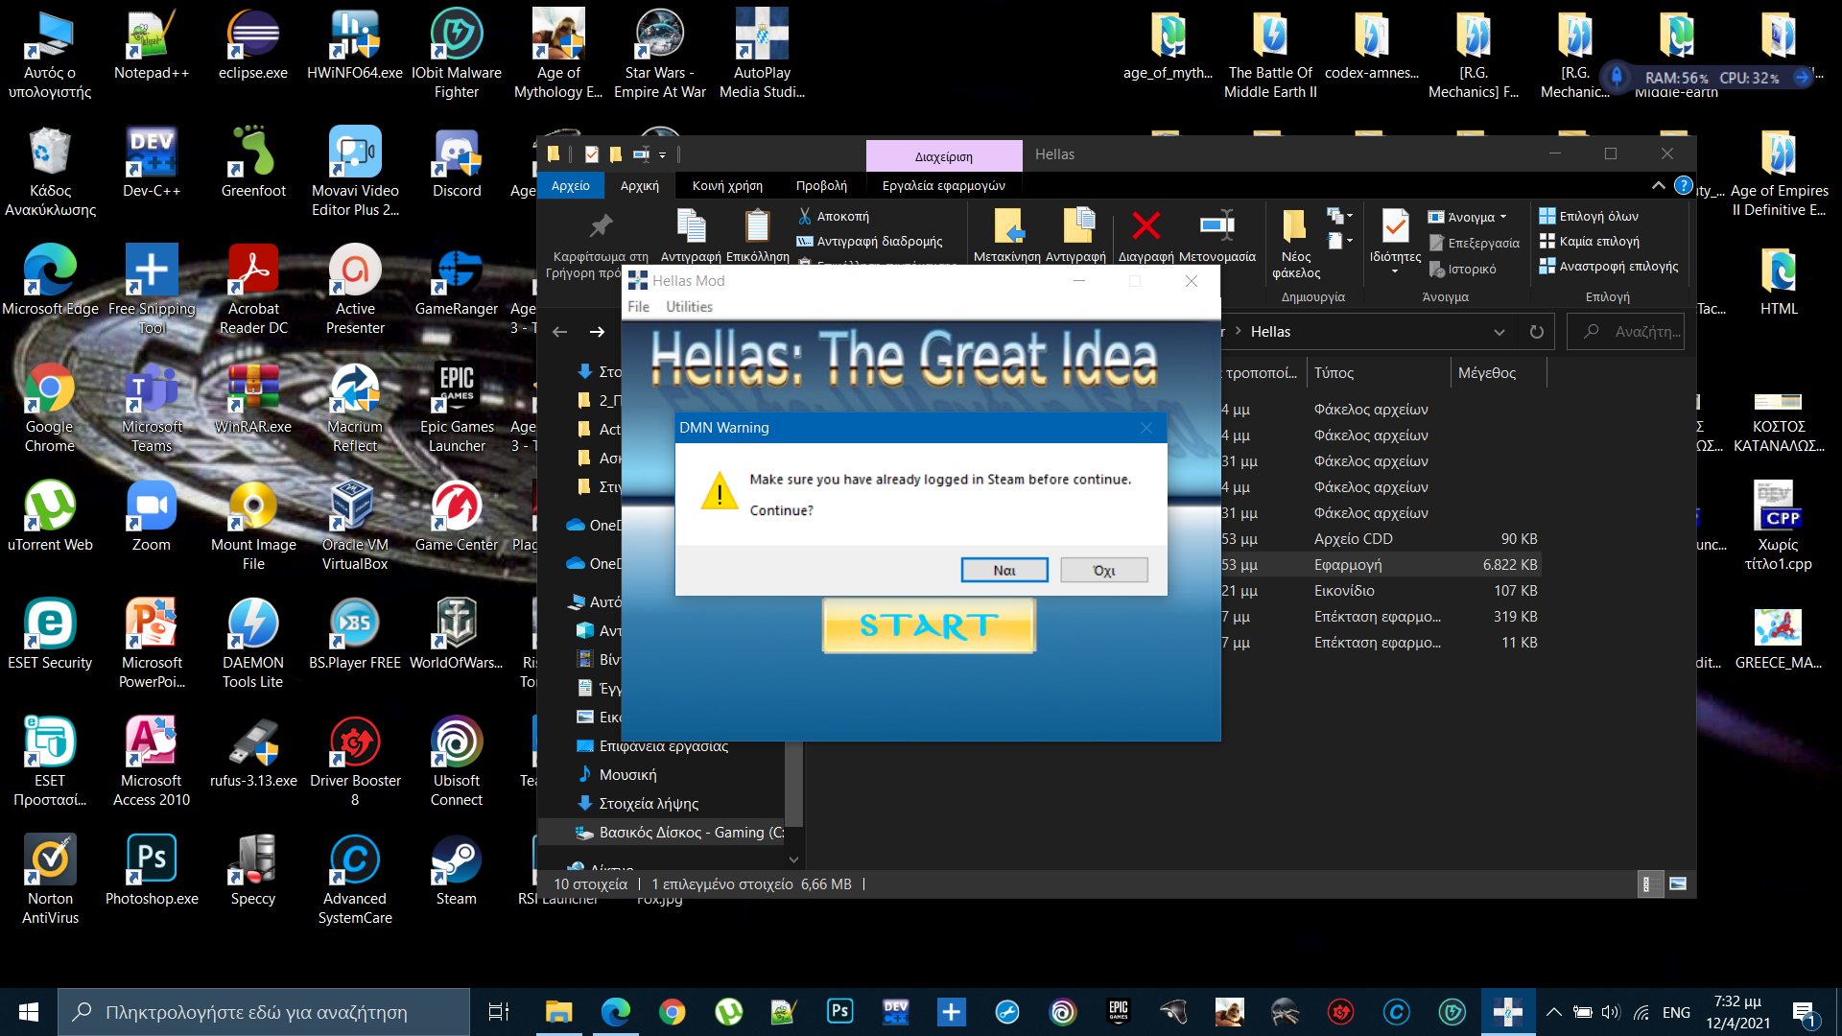Collapse the Explorer ribbon with chevron
The width and height of the screenshot is (1842, 1036).
1658,185
